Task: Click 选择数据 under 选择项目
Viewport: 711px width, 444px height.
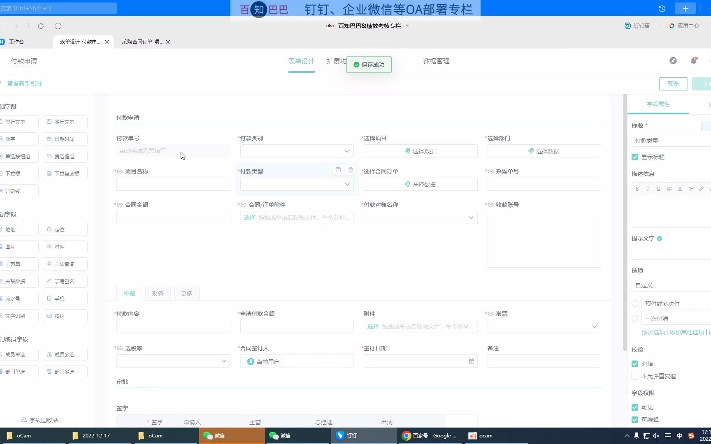Action: click(x=421, y=151)
